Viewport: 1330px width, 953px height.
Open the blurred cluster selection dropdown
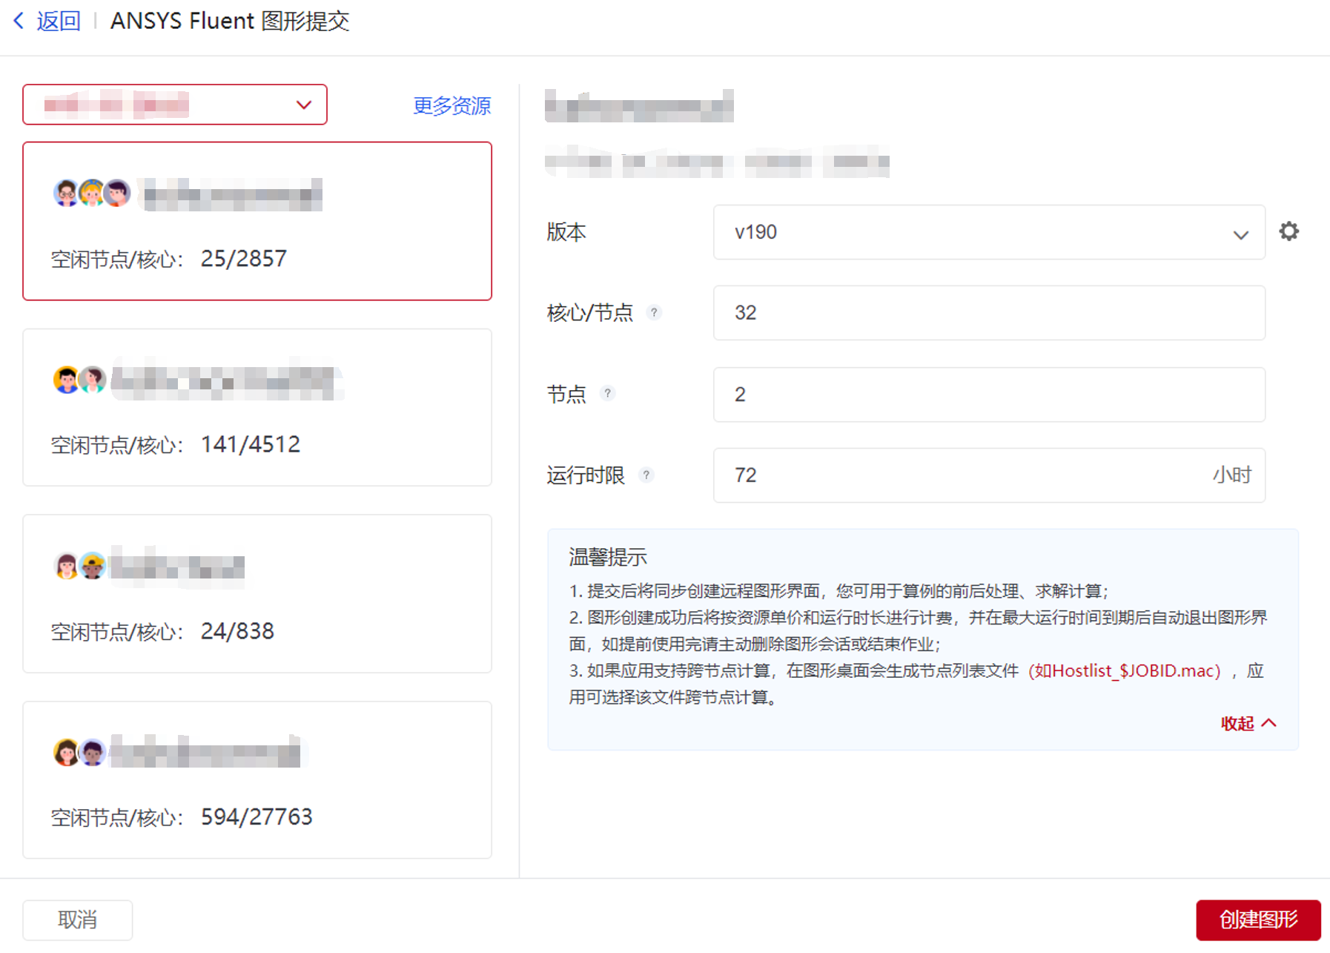tap(175, 105)
